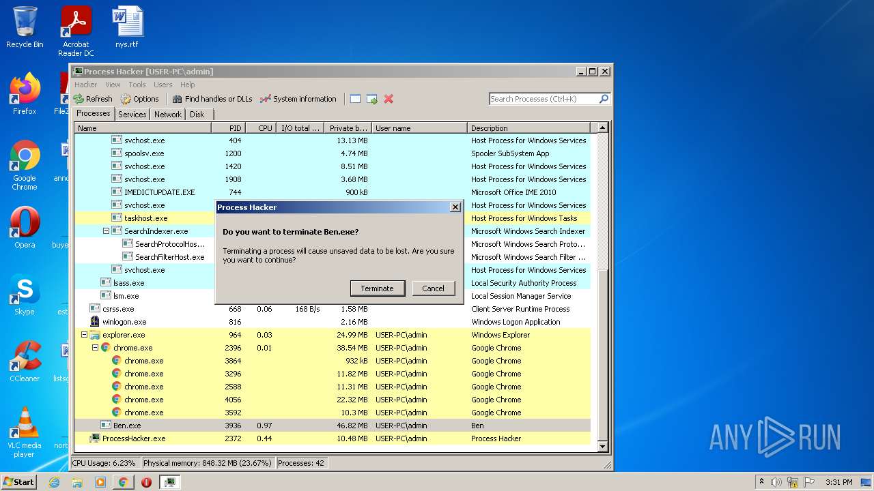Cancel the terminate process dialog
The width and height of the screenshot is (874, 491).
433,288
